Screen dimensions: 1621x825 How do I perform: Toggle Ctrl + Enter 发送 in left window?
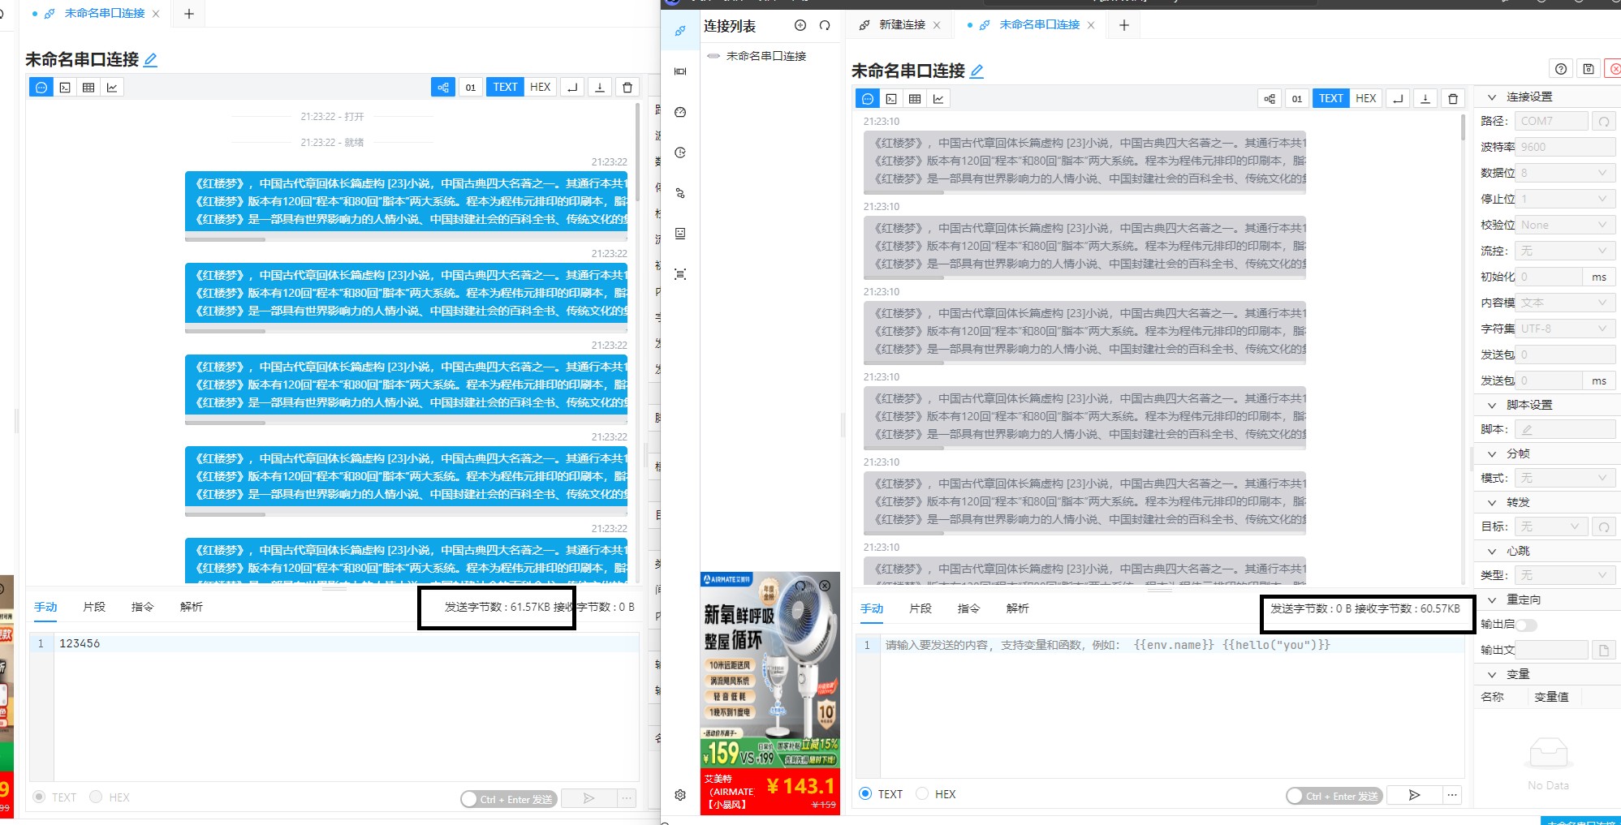[508, 799]
